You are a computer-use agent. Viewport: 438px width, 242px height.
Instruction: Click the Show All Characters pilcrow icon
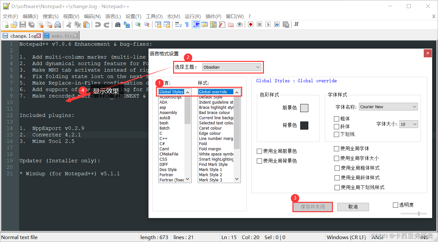tap(186, 25)
